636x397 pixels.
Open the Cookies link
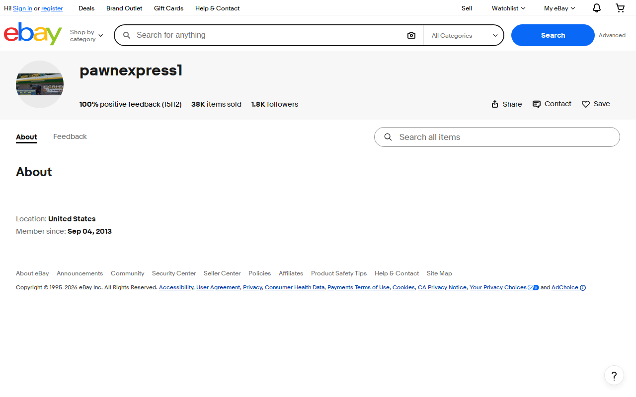403,287
